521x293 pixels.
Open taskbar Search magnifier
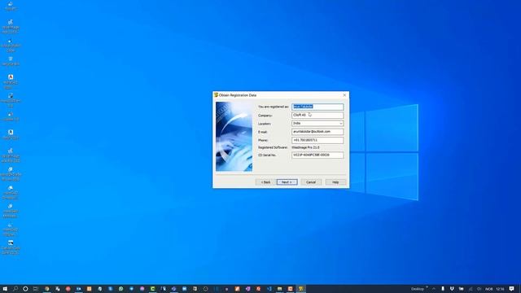coord(15,289)
